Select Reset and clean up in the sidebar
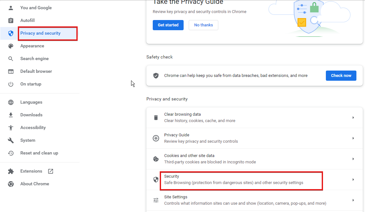 (39, 153)
